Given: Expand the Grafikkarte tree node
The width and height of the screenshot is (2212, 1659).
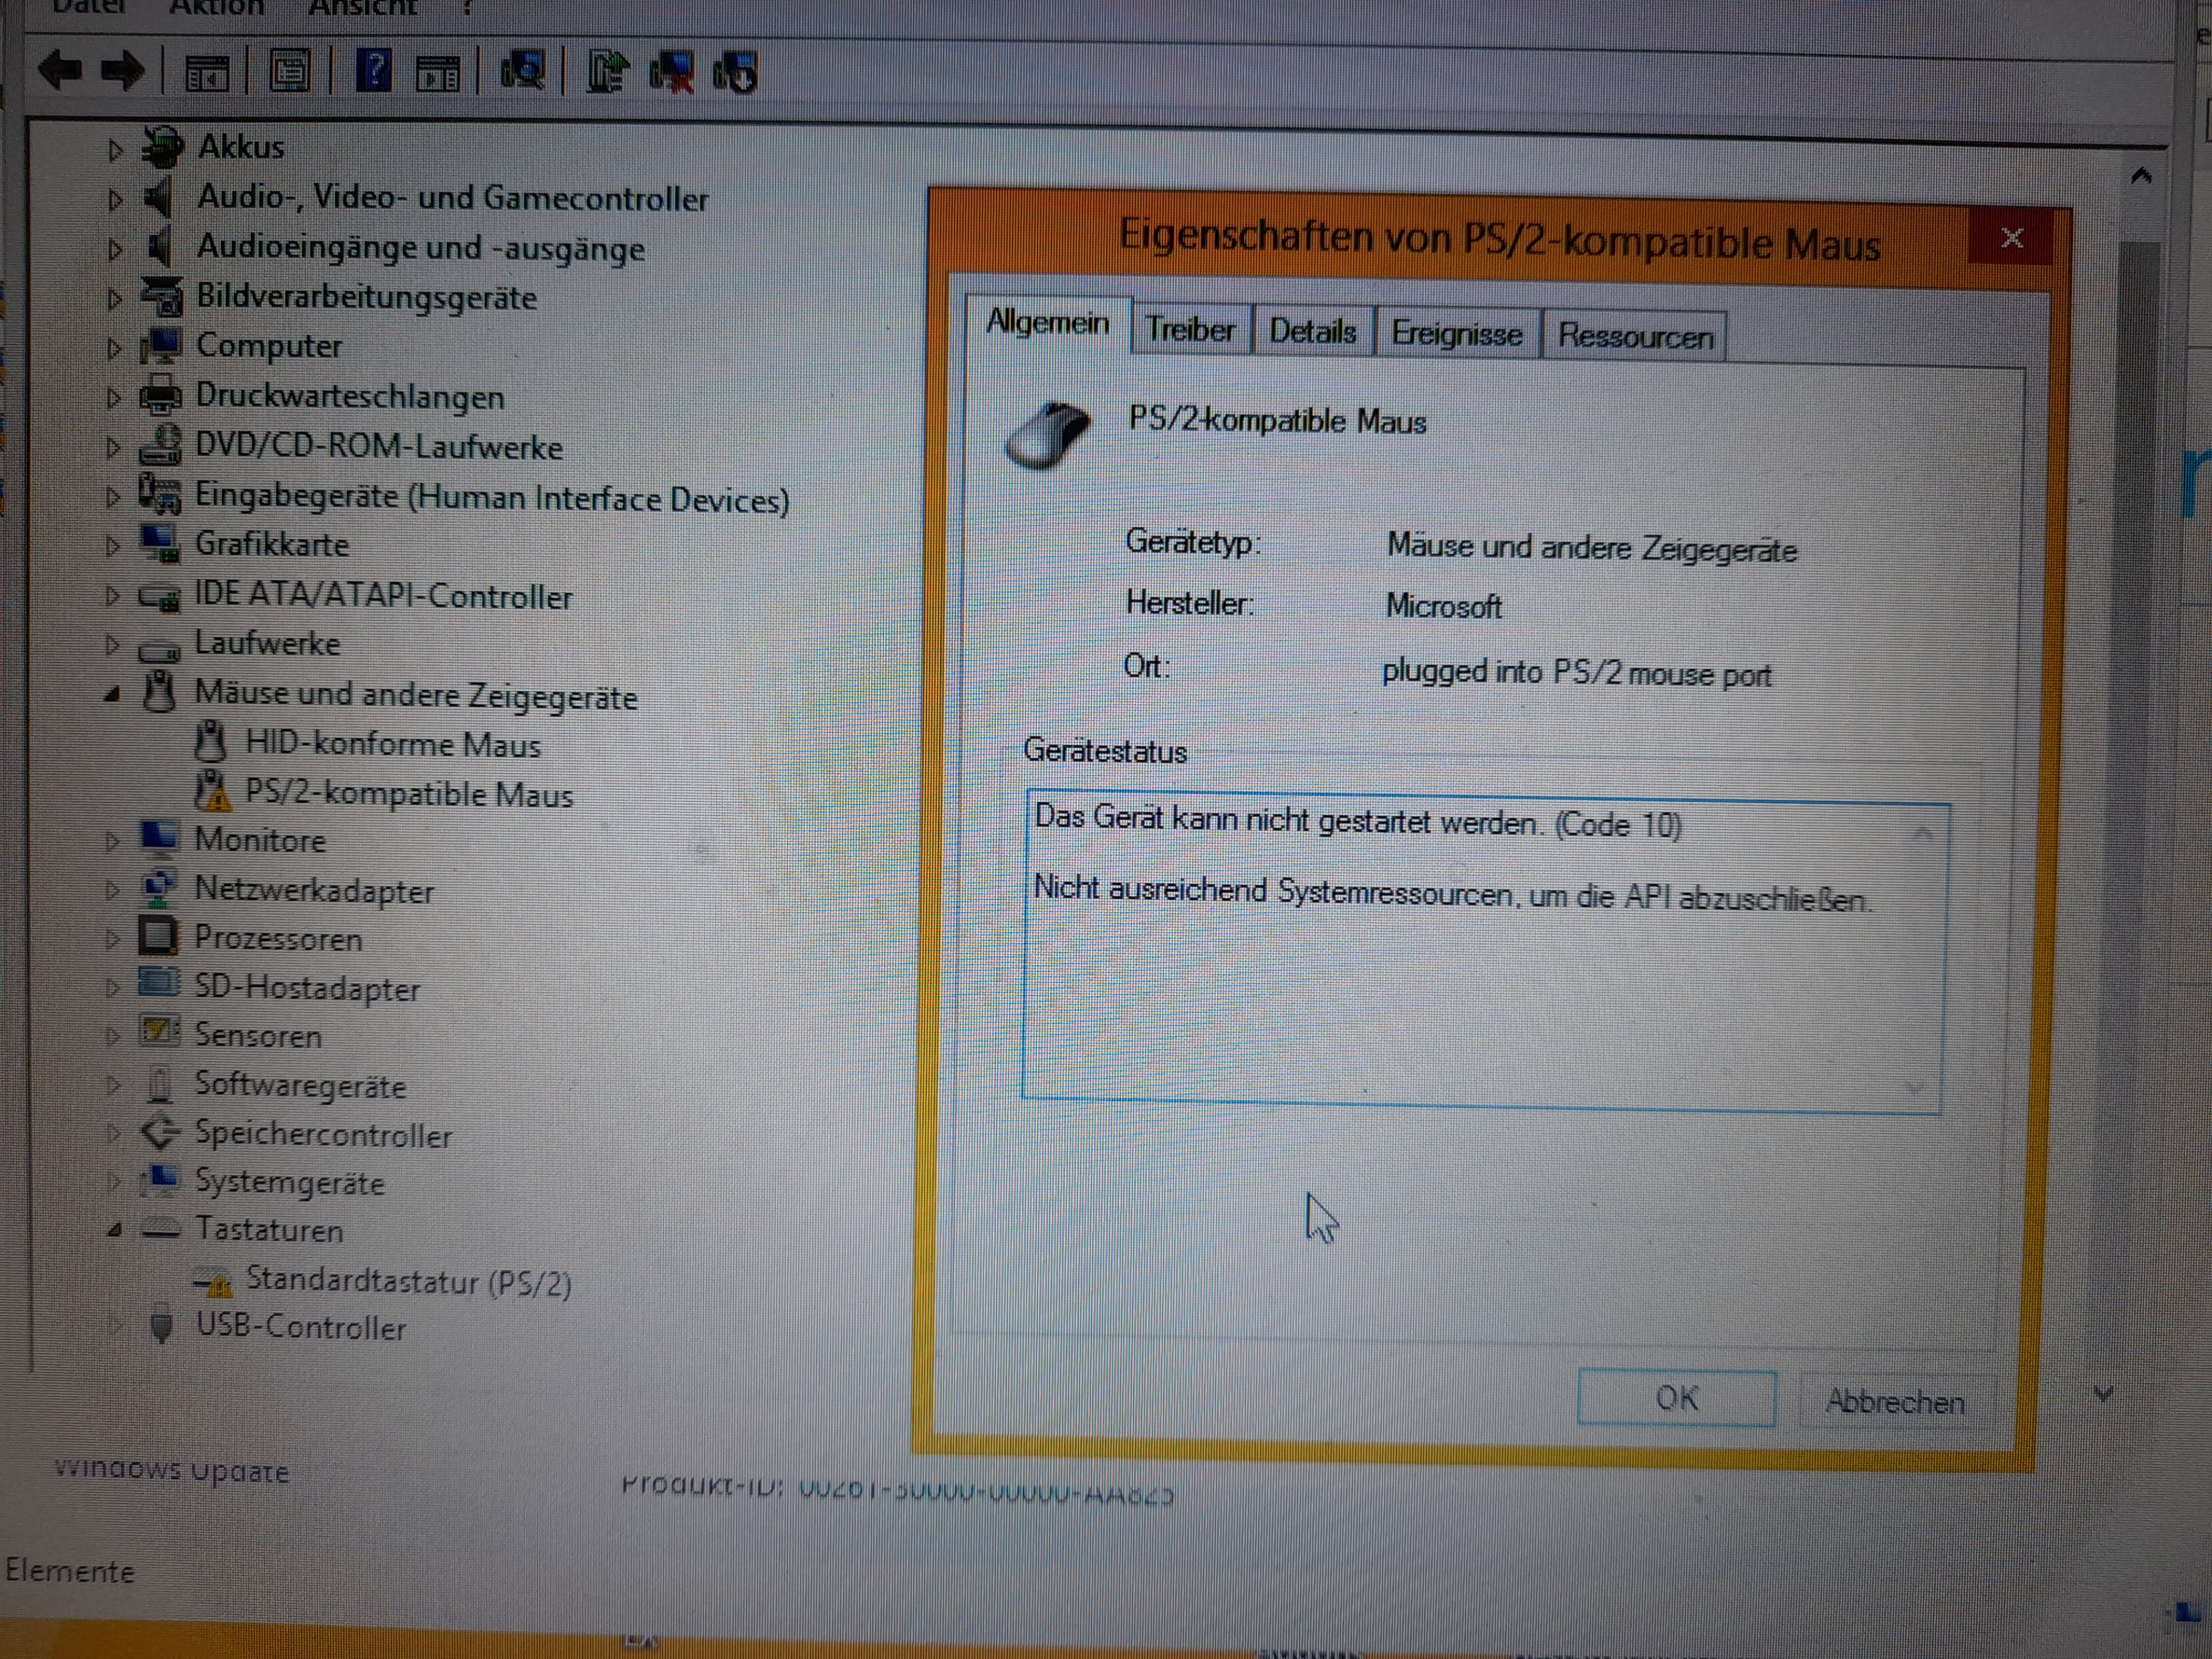Looking at the screenshot, I should [x=112, y=546].
